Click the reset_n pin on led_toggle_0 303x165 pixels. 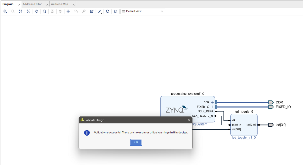pos(236,125)
